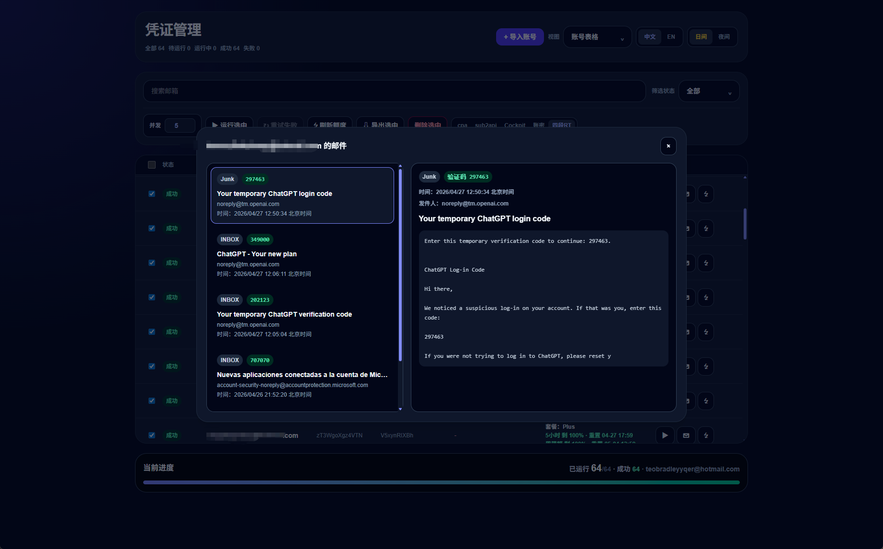Open the 'ChatGPT - Your new plan' email
The width and height of the screenshot is (883, 549).
(302, 256)
